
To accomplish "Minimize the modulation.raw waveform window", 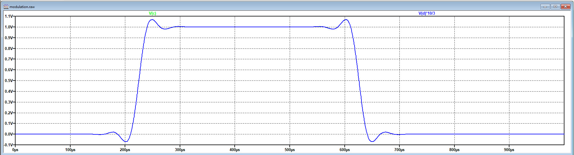I will 545,6.
